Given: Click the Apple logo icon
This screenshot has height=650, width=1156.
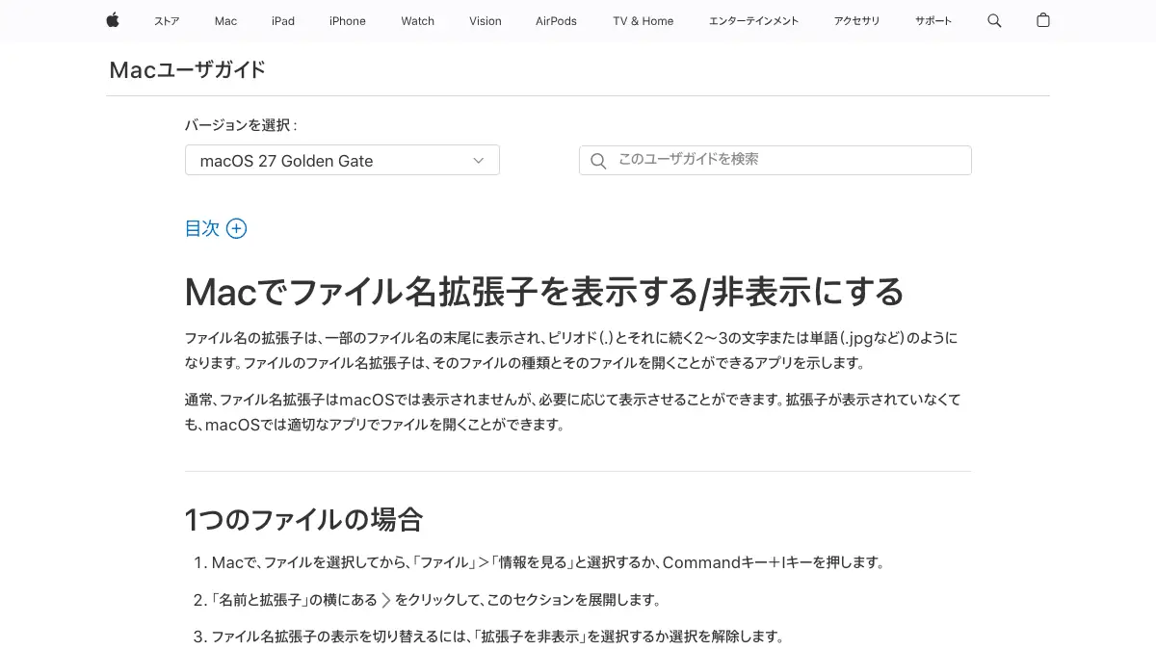Looking at the screenshot, I should click(113, 20).
